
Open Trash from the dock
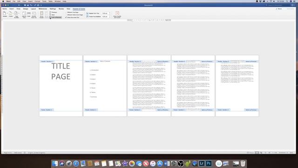click(x=243, y=163)
